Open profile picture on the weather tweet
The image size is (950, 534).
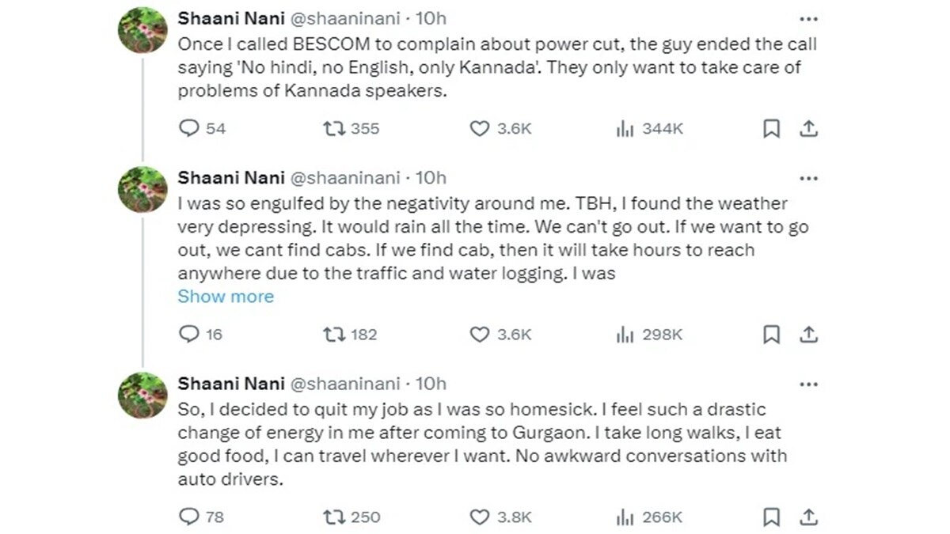tap(142, 190)
